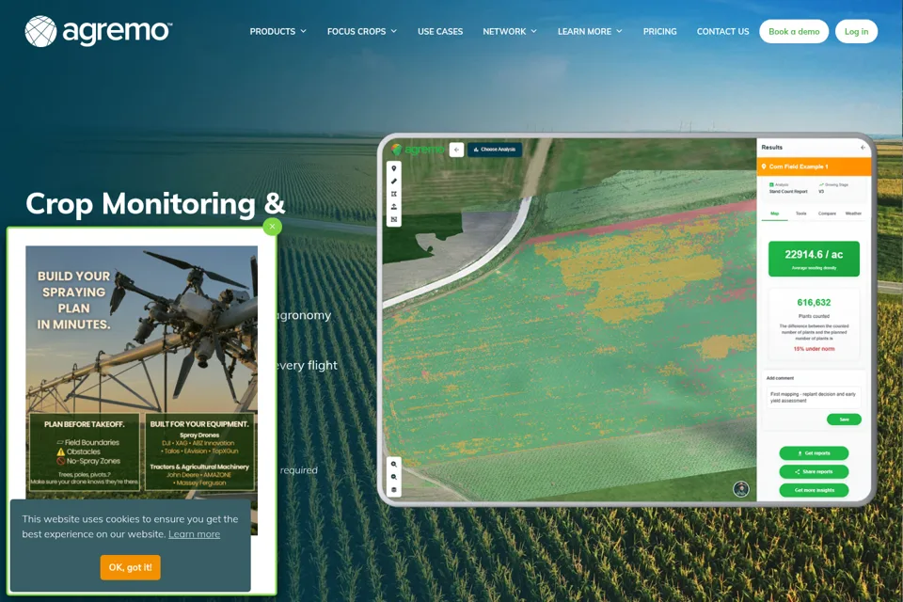Click the 616,632 plants counted value
The height and width of the screenshot is (602, 903).
(x=814, y=303)
